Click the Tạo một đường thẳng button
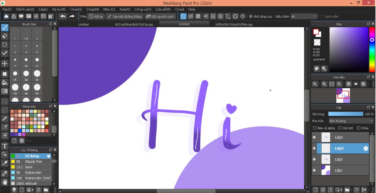 click(125, 16)
